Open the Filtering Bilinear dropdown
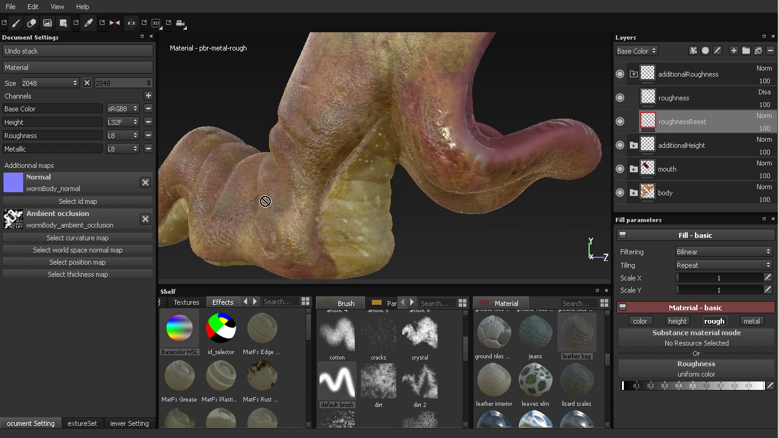This screenshot has width=779, height=438. tap(723, 252)
